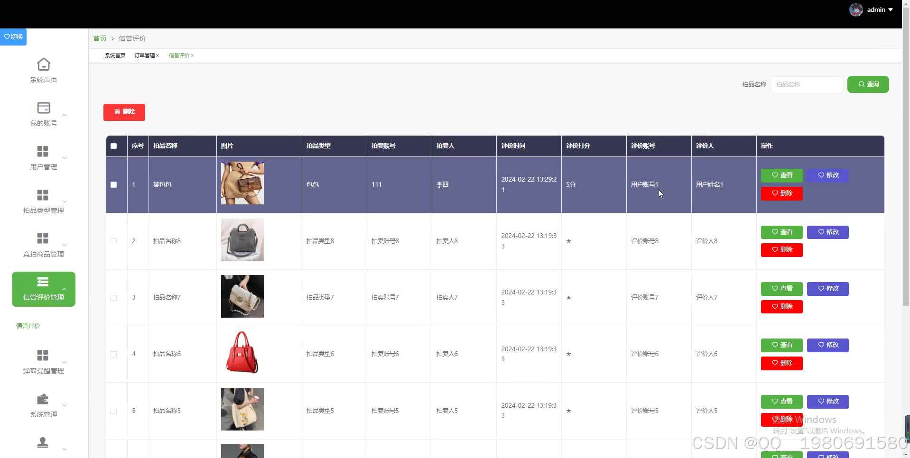Open 信誉评价 submenu item in sidebar

28,326
